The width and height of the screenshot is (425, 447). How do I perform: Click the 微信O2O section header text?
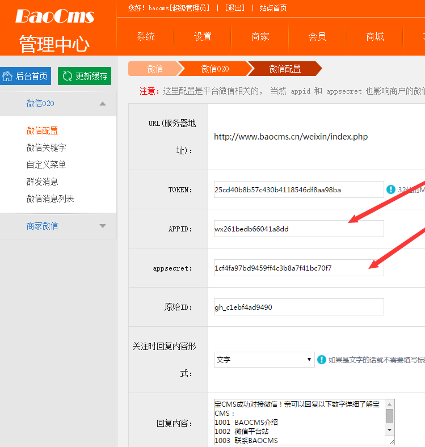[40, 103]
